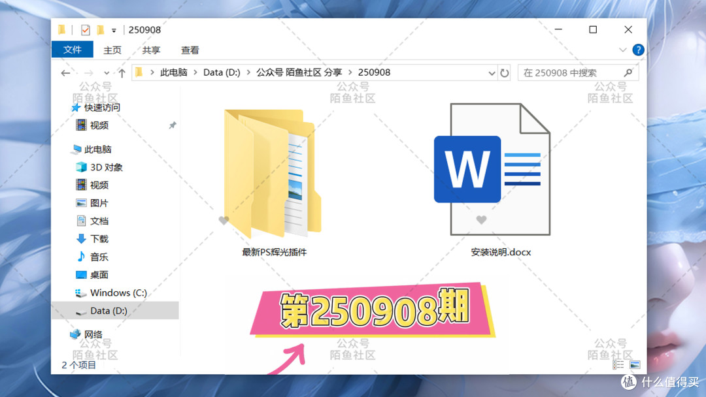Switch to large icons view in status bar
706x397 pixels.
tap(635, 364)
